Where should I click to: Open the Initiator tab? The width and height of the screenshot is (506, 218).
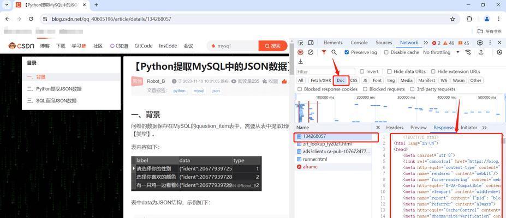[x=468, y=128]
